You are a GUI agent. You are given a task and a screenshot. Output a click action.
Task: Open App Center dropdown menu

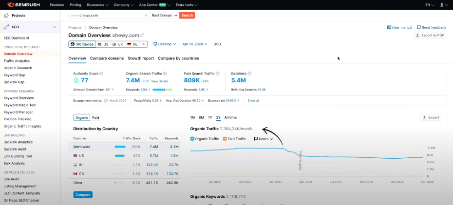[154, 5]
